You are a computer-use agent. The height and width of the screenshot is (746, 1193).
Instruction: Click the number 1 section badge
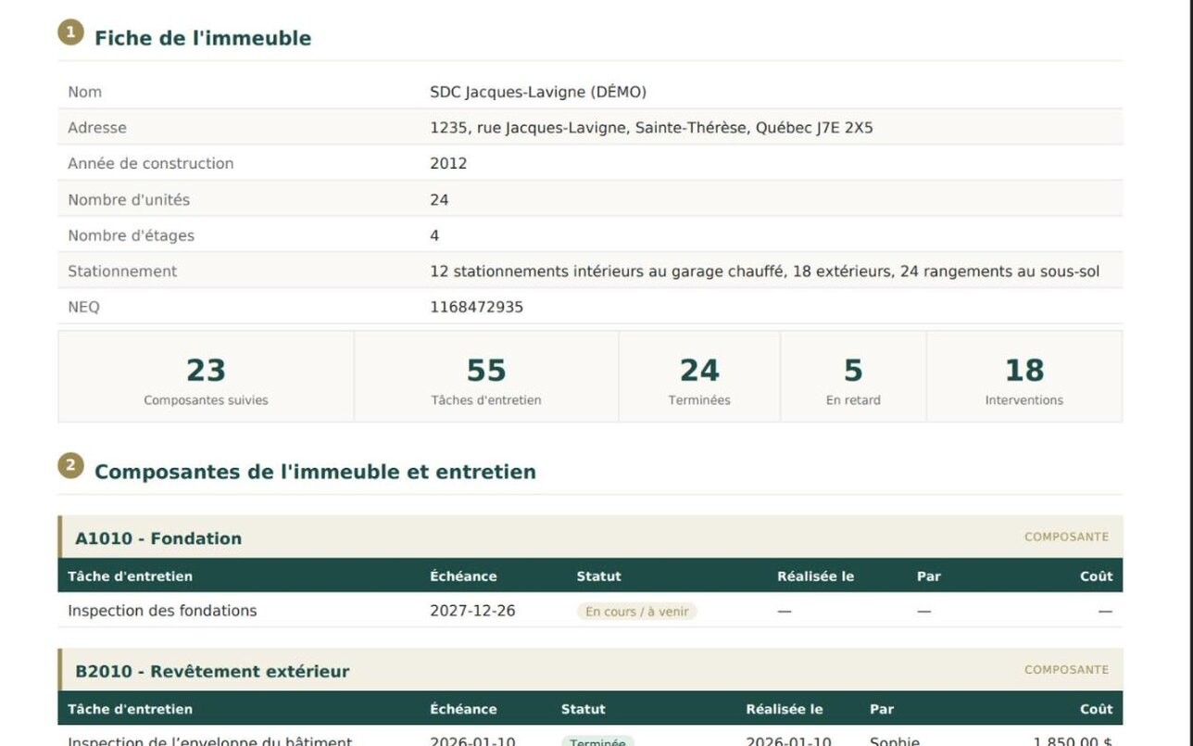pyautogui.click(x=70, y=32)
